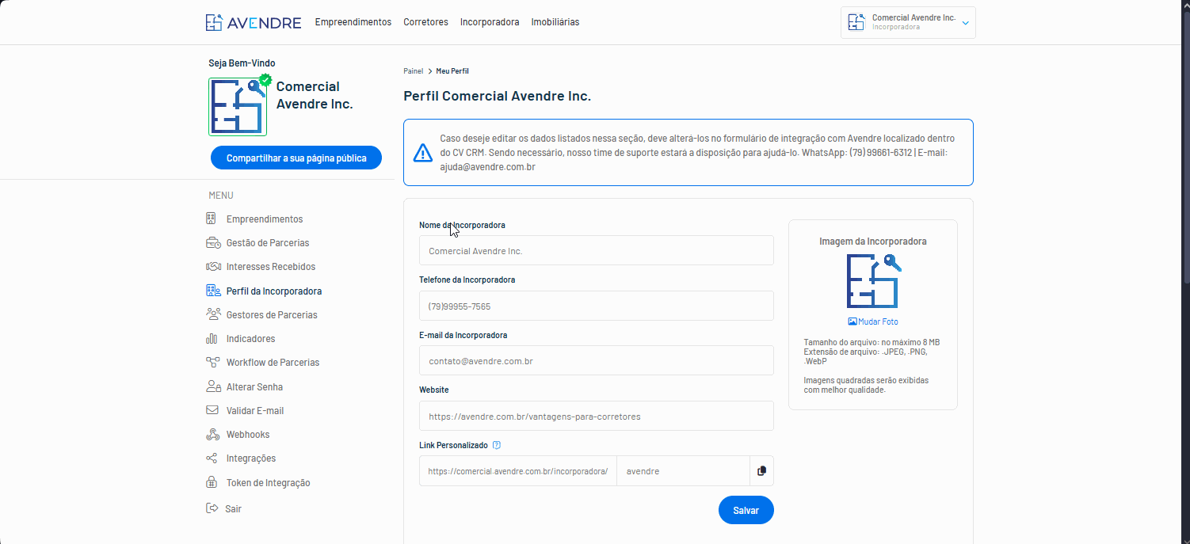The height and width of the screenshot is (544, 1190).
Task: Click Gestores de Parcerias menu item
Action: (x=272, y=314)
